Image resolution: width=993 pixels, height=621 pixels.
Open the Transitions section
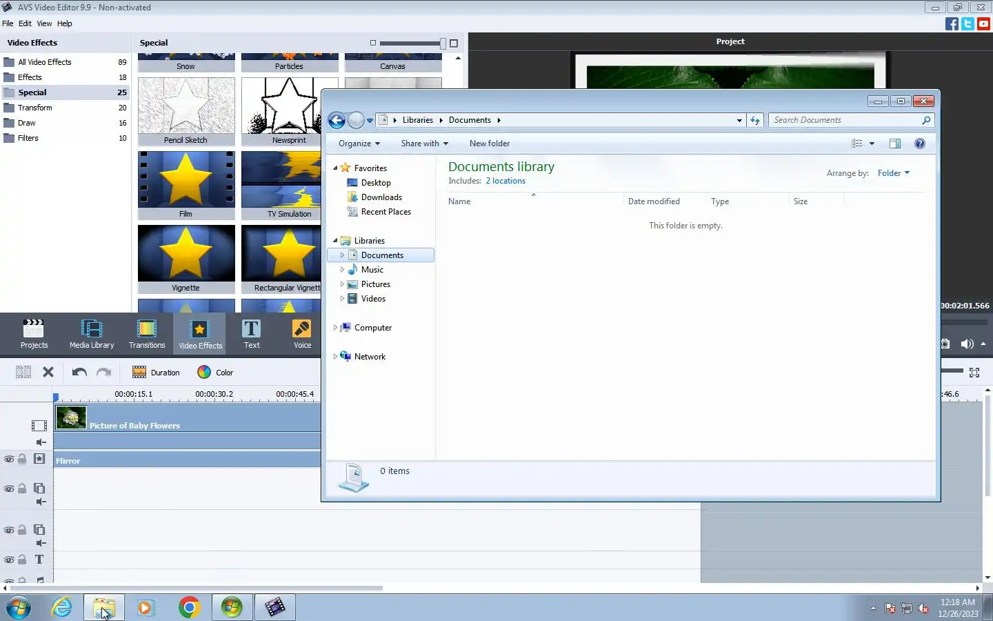[147, 334]
